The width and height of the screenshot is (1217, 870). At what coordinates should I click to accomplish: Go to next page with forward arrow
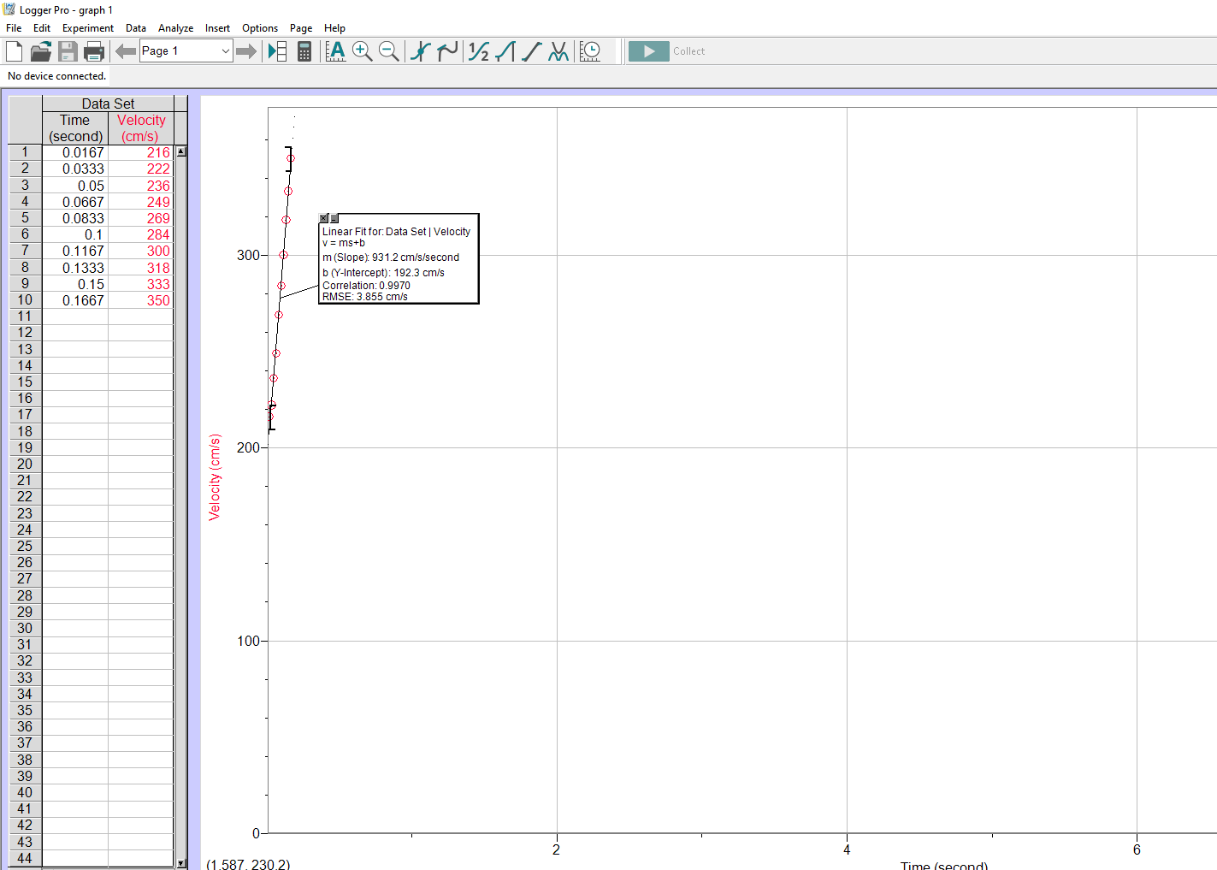[x=247, y=50]
